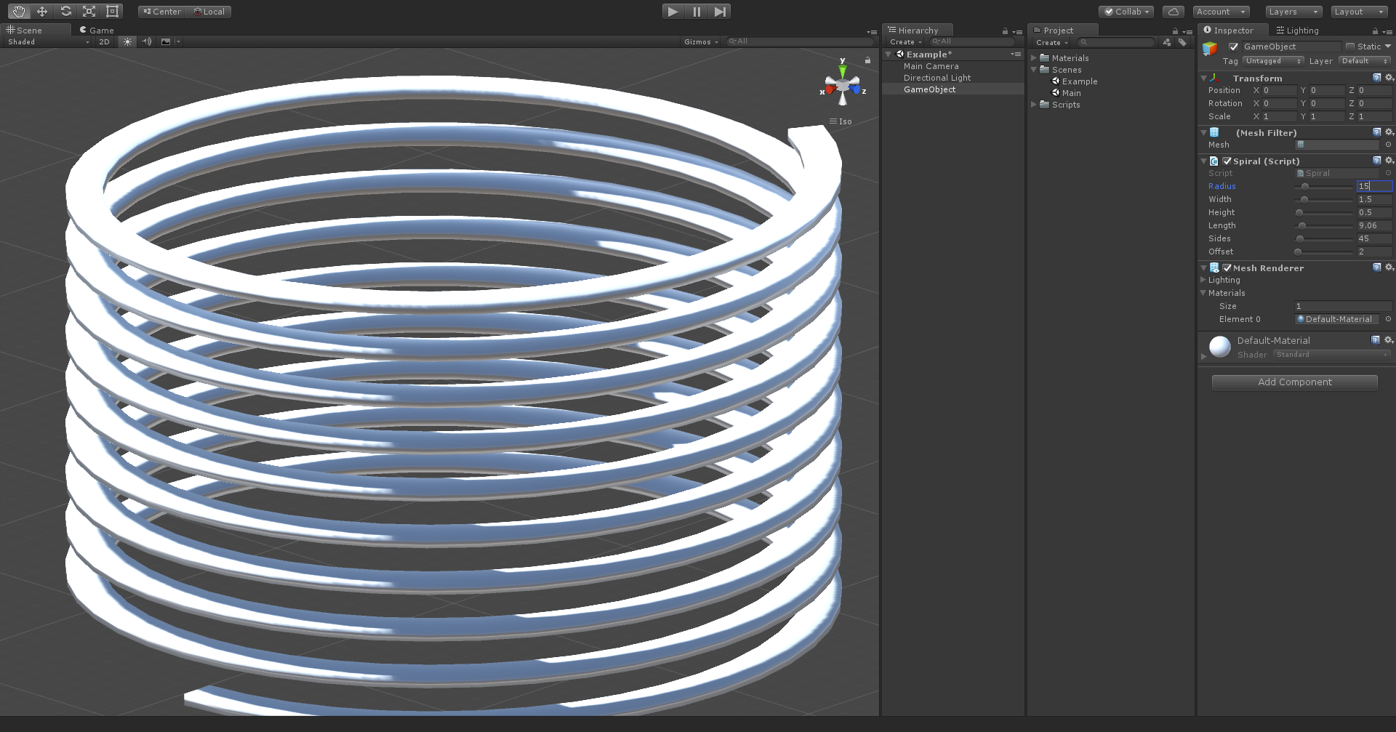
Task: Open Gizmos dropdown
Action: coord(701,42)
